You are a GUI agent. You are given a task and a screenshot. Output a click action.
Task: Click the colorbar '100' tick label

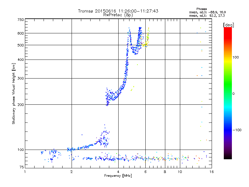click(236, 57)
